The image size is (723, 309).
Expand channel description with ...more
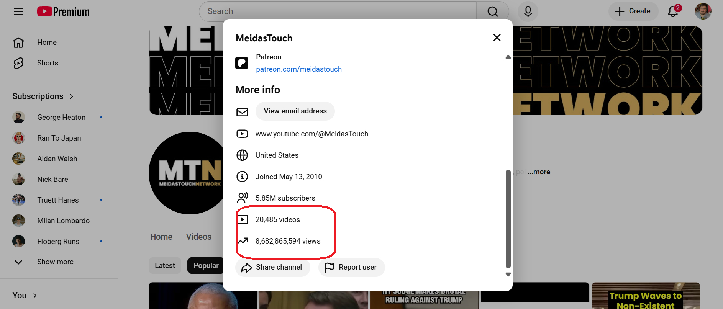pyautogui.click(x=539, y=172)
